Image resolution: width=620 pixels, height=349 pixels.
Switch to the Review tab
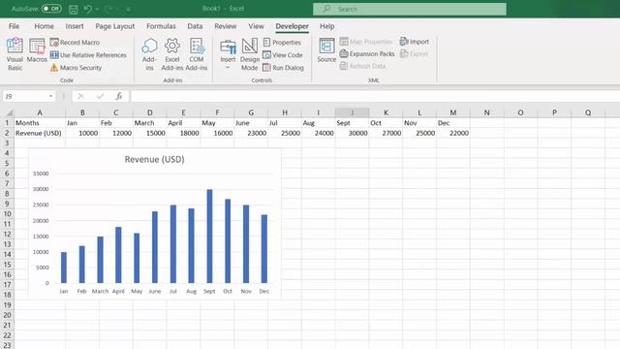point(226,26)
